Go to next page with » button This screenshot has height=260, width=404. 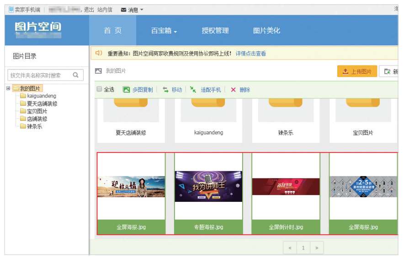point(317,248)
